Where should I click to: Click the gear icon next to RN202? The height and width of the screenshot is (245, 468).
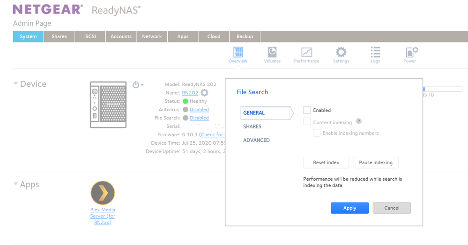pos(204,93)
